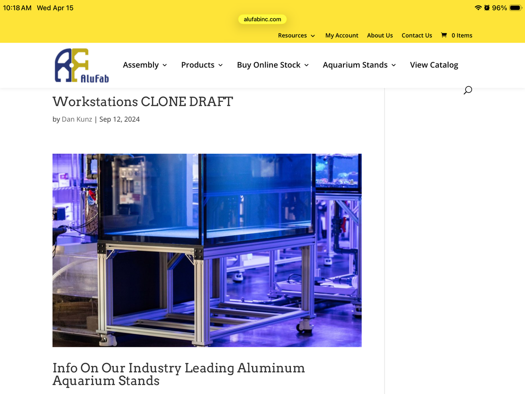Open the Products menu
The image size is (525, 394).
tap(198, 65)
